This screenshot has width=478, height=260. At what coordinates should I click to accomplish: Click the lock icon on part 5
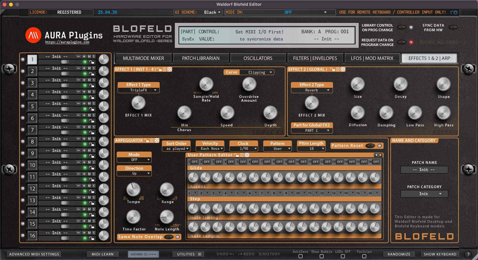click(x=92, y=109)
